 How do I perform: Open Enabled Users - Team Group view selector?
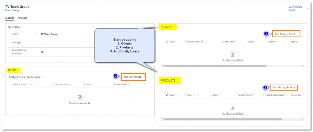27,77
